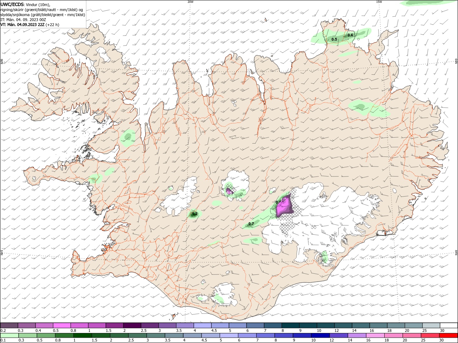
Task: Pick upper legend swatch between 1 and 1.5
Action: coord(97,325)
